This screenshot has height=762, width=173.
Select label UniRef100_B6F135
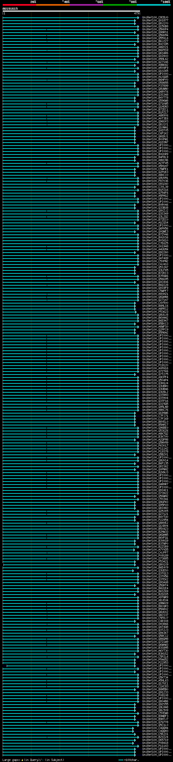[155, 464]
